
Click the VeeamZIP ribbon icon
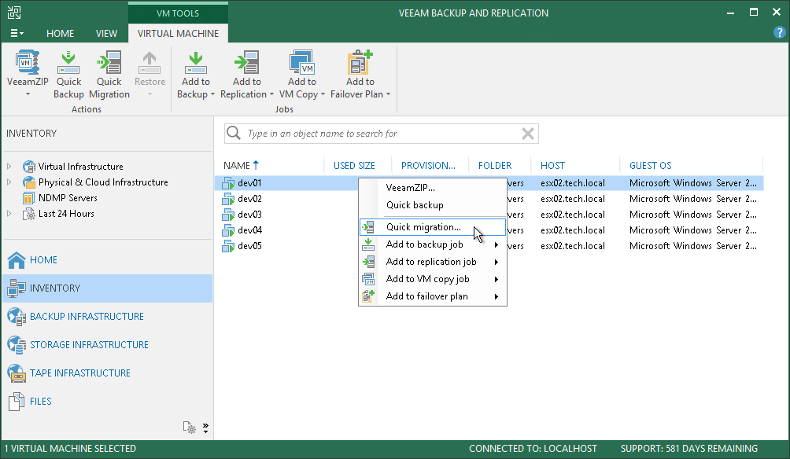coord(28,62)
